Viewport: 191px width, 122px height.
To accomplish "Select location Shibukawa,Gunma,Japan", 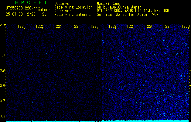I will (119, 7).
